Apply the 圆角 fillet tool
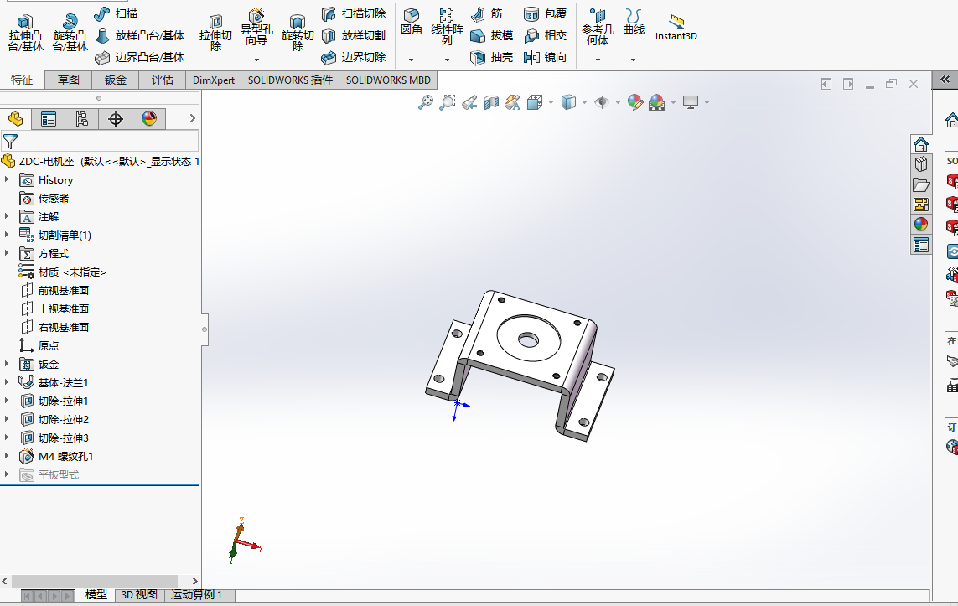The width and height of the screenshot is (958, 606). (x=412, y=22)
